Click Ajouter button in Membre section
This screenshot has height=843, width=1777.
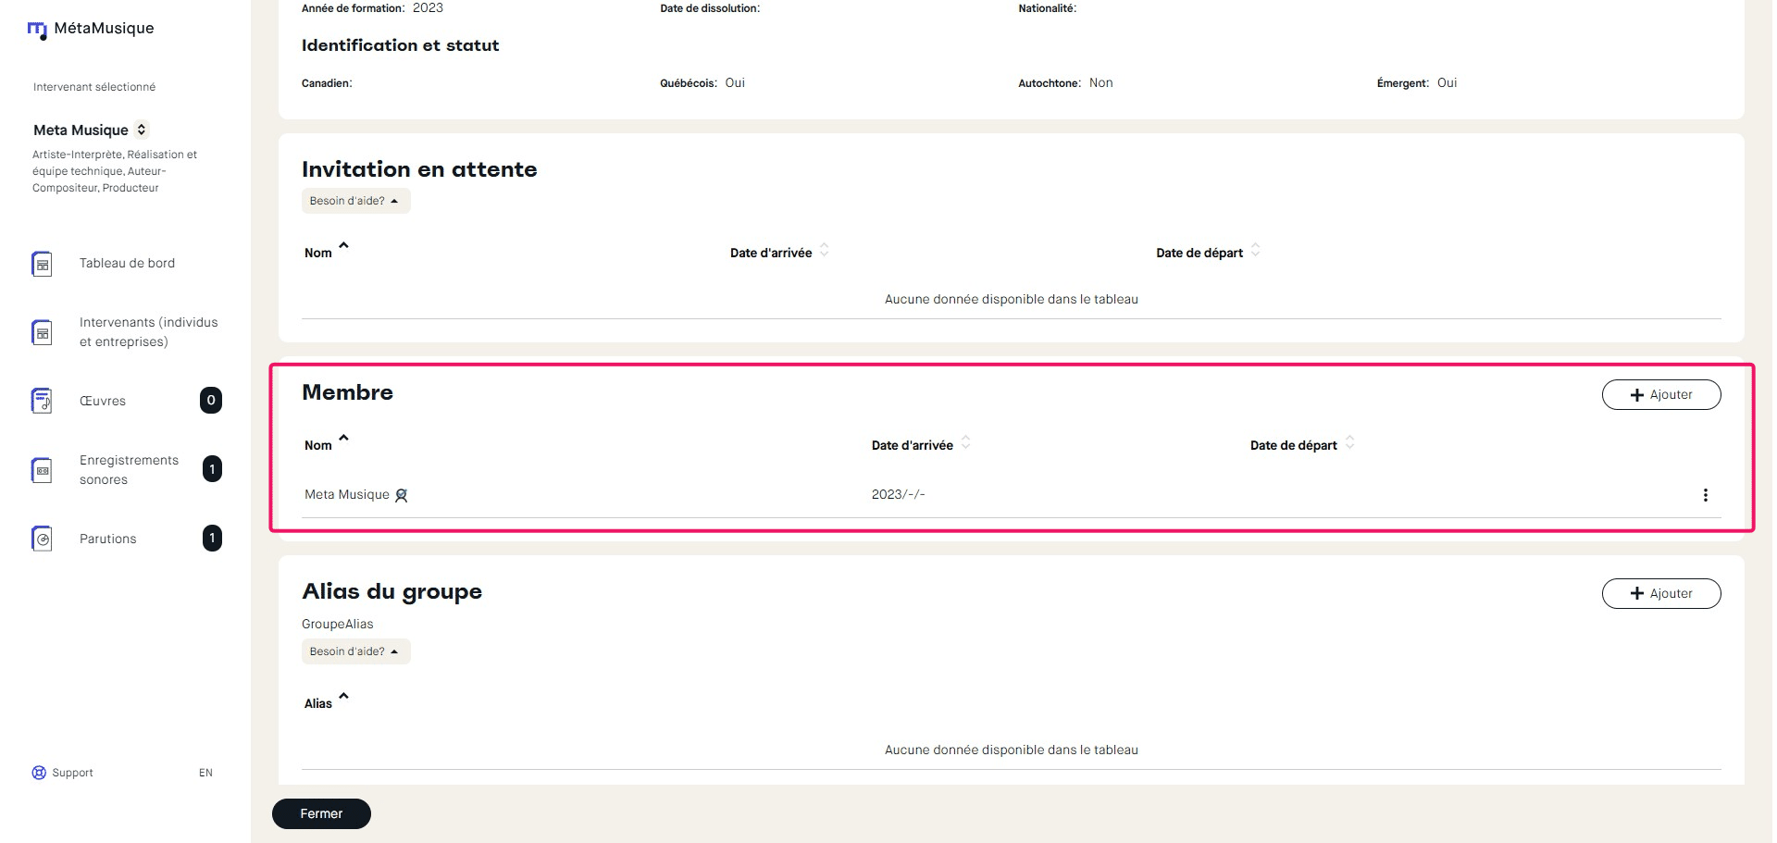click(x=1660, y=395)
